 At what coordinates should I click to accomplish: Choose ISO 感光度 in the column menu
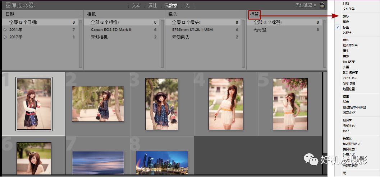[x=350, y=72]
